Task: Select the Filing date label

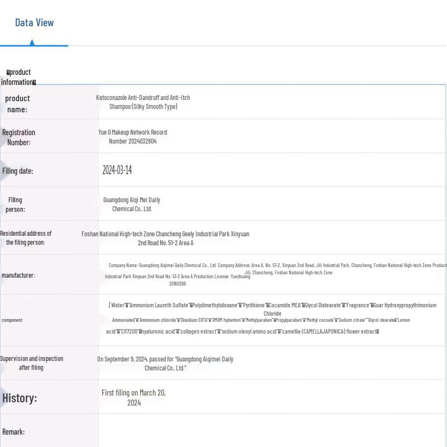Action: point(17,171)
